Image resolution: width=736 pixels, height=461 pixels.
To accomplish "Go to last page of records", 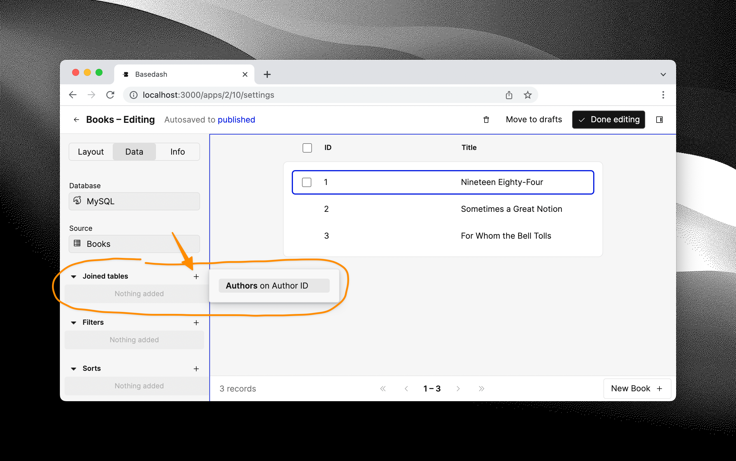I will pos(481,388).
